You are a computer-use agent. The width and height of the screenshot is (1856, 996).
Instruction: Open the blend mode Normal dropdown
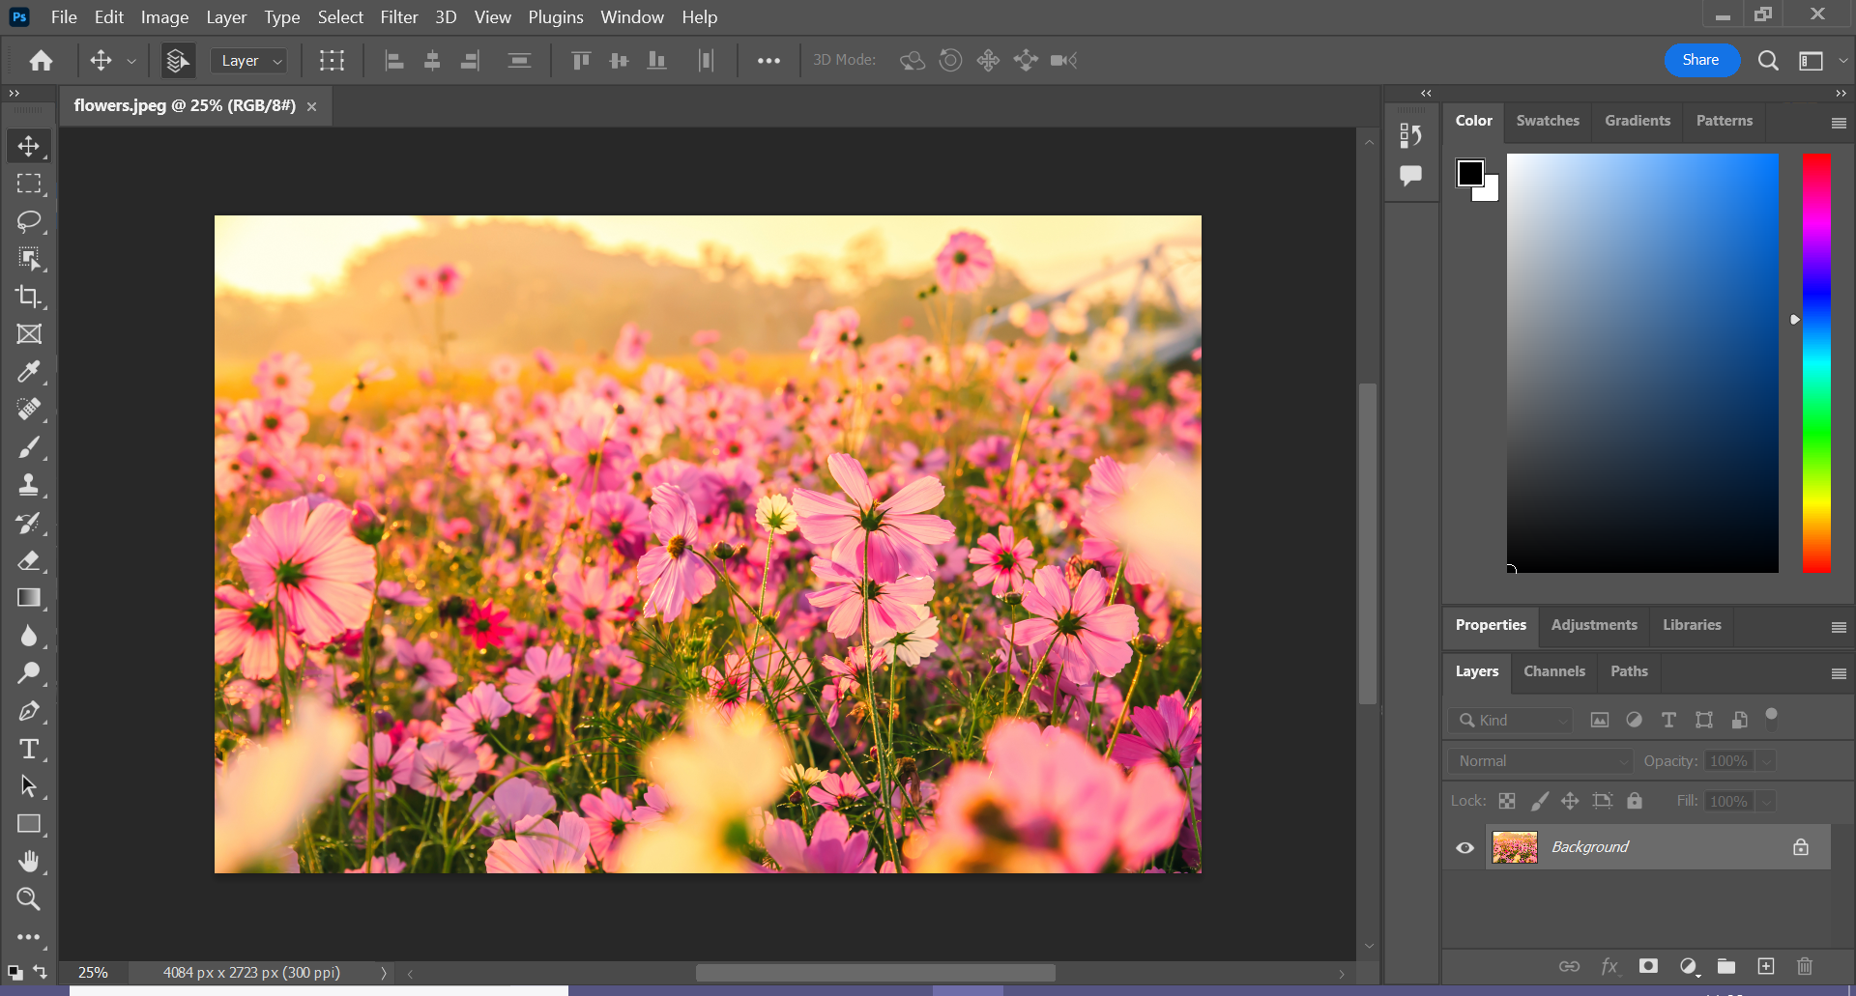(1540, 761)
